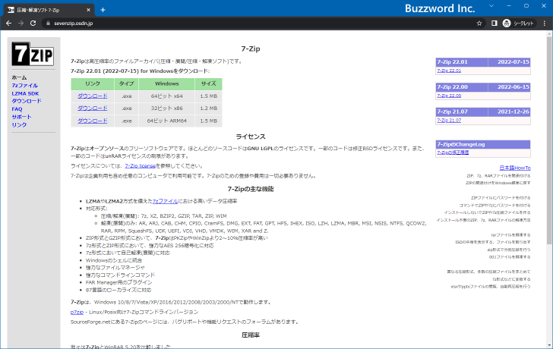Viewport: 553px width, 349px height.
Task: Click the 7-ZipのChangeLog header
Action: [483, 144]
